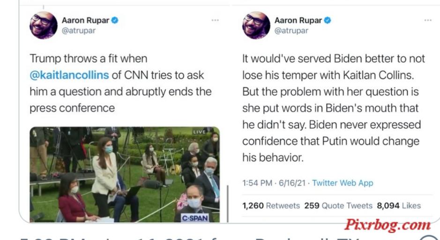View the 259 Quote Tweets list
440x240 pixels.
pos(338,206)
